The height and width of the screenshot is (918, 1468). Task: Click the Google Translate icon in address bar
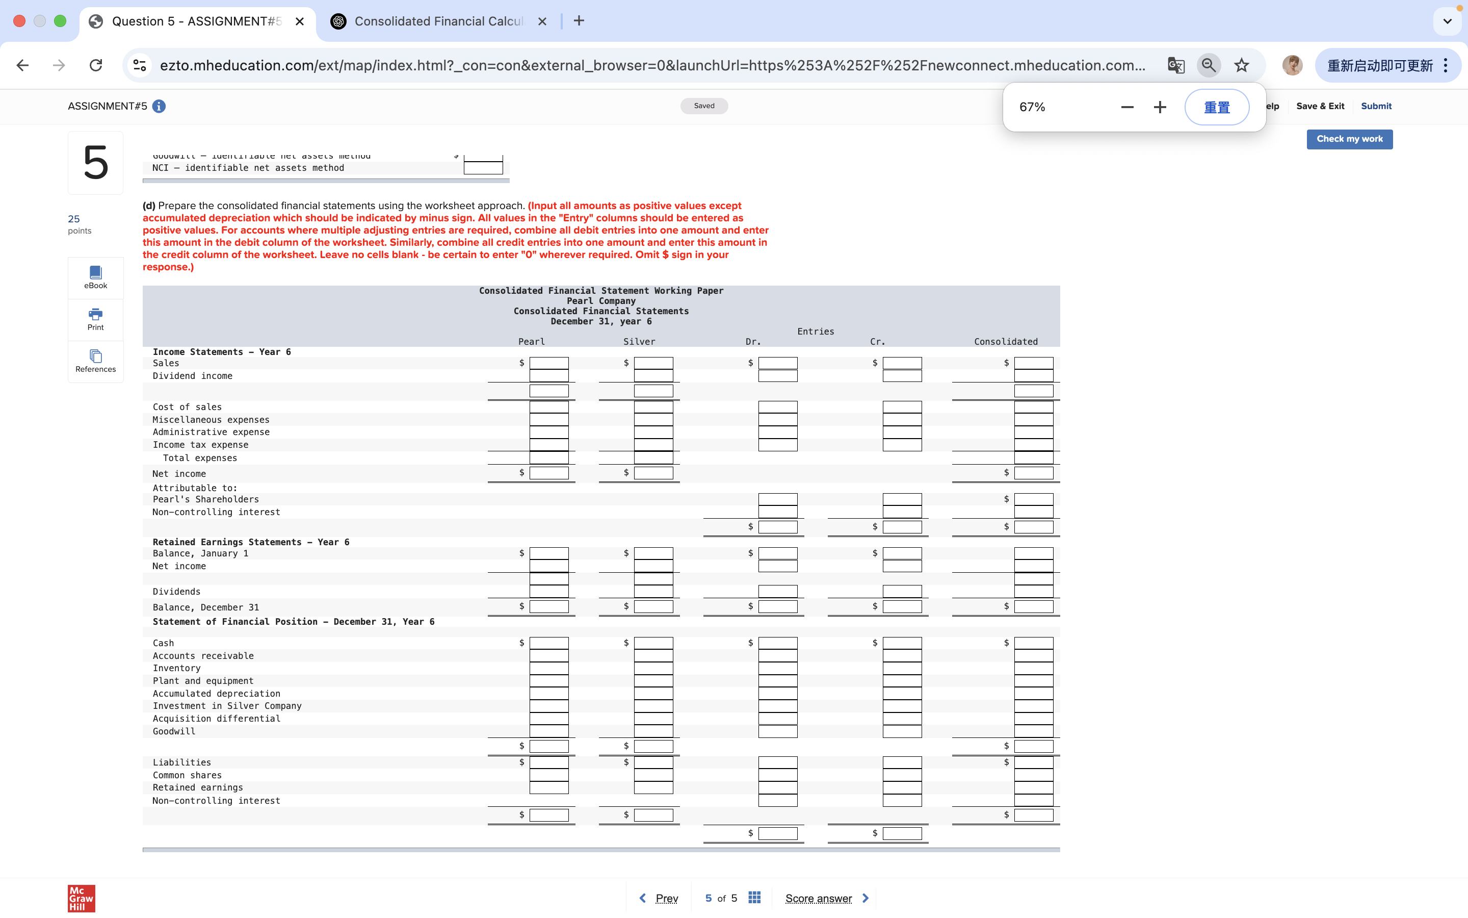click(1175, 66)
